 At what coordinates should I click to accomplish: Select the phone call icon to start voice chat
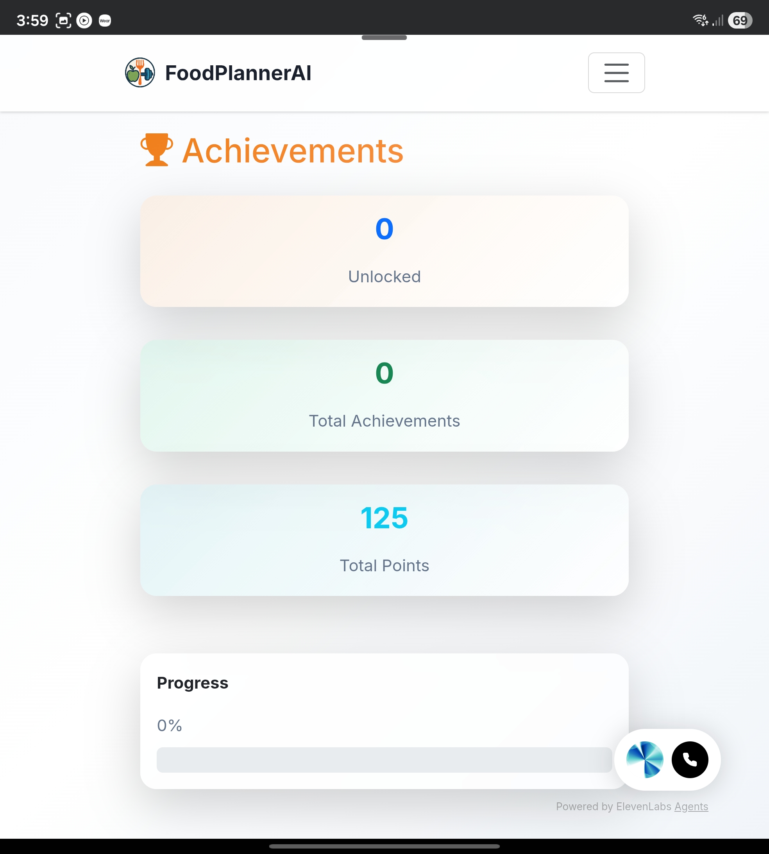pyautogui.click(x=690, y=760)
